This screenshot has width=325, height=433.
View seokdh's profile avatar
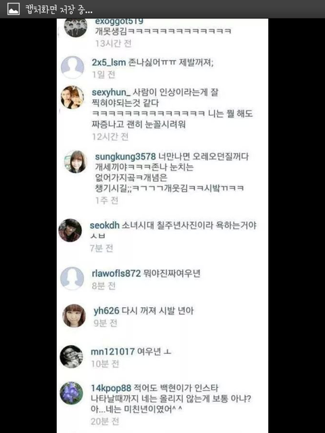(x=70, y=230)
